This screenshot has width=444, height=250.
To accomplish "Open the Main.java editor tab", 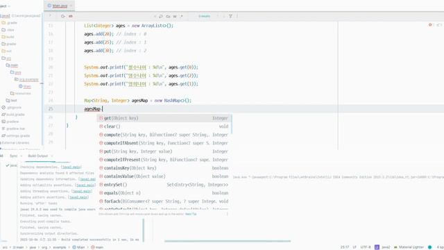I will click(60, 6).
